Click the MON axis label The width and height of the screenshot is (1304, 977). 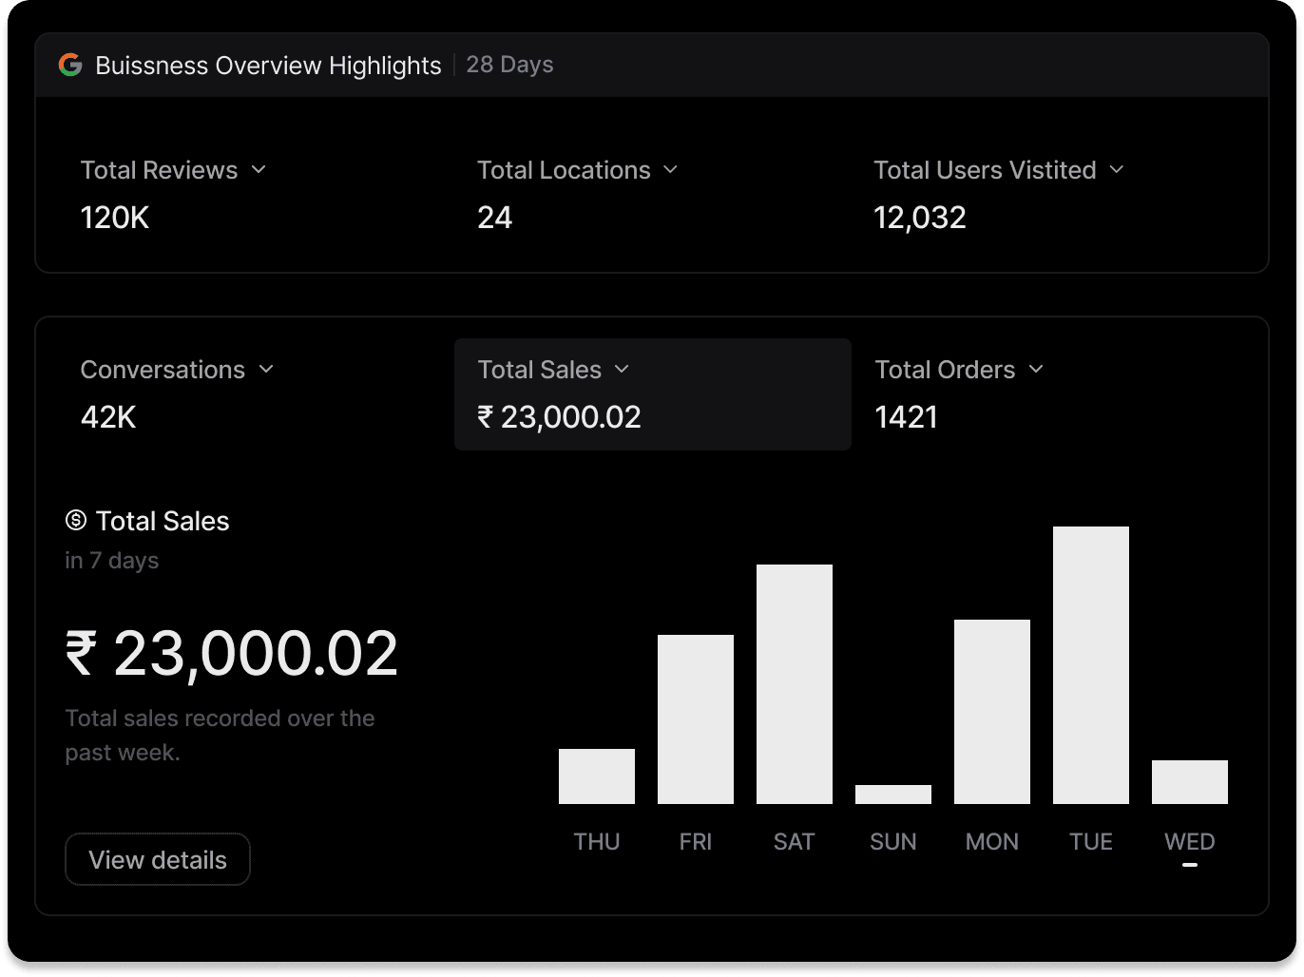coord(992,842)
